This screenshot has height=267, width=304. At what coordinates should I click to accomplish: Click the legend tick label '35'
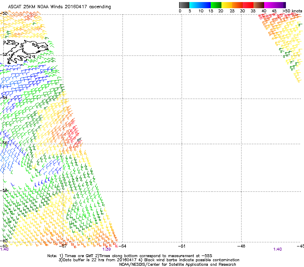coord(253,11)
